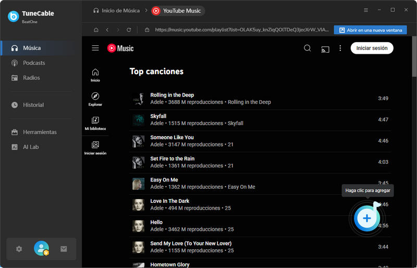417x268 pixels.
Task: Open the Historial section
Action: coord(33,105)
